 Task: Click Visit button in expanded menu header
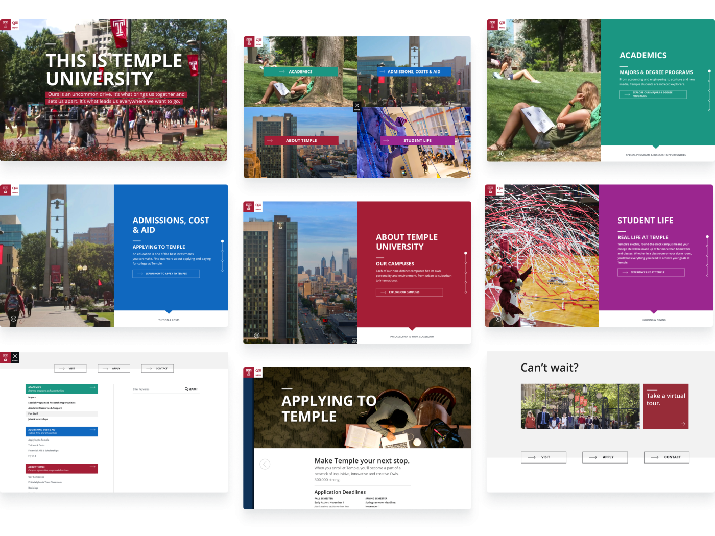70,368
